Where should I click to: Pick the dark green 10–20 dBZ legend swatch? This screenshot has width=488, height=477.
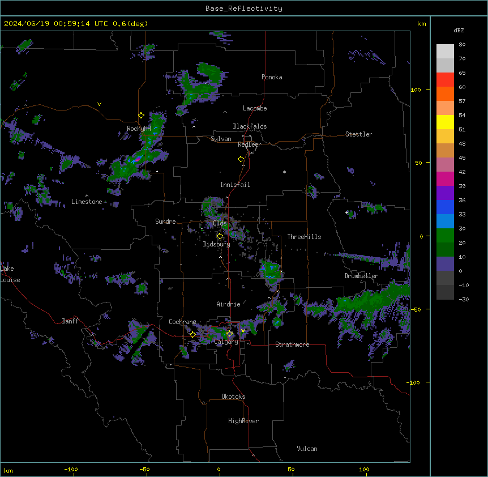tap(445, 249)
